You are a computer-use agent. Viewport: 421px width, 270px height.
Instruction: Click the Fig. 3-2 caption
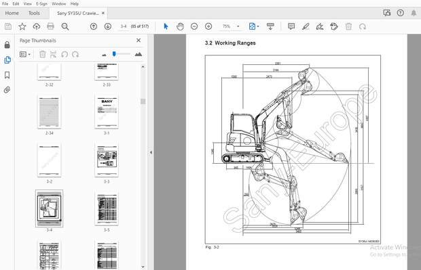coord(212,247)
